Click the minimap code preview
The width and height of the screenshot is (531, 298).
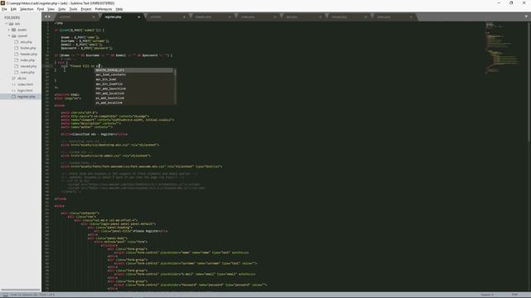coord(502,47)
